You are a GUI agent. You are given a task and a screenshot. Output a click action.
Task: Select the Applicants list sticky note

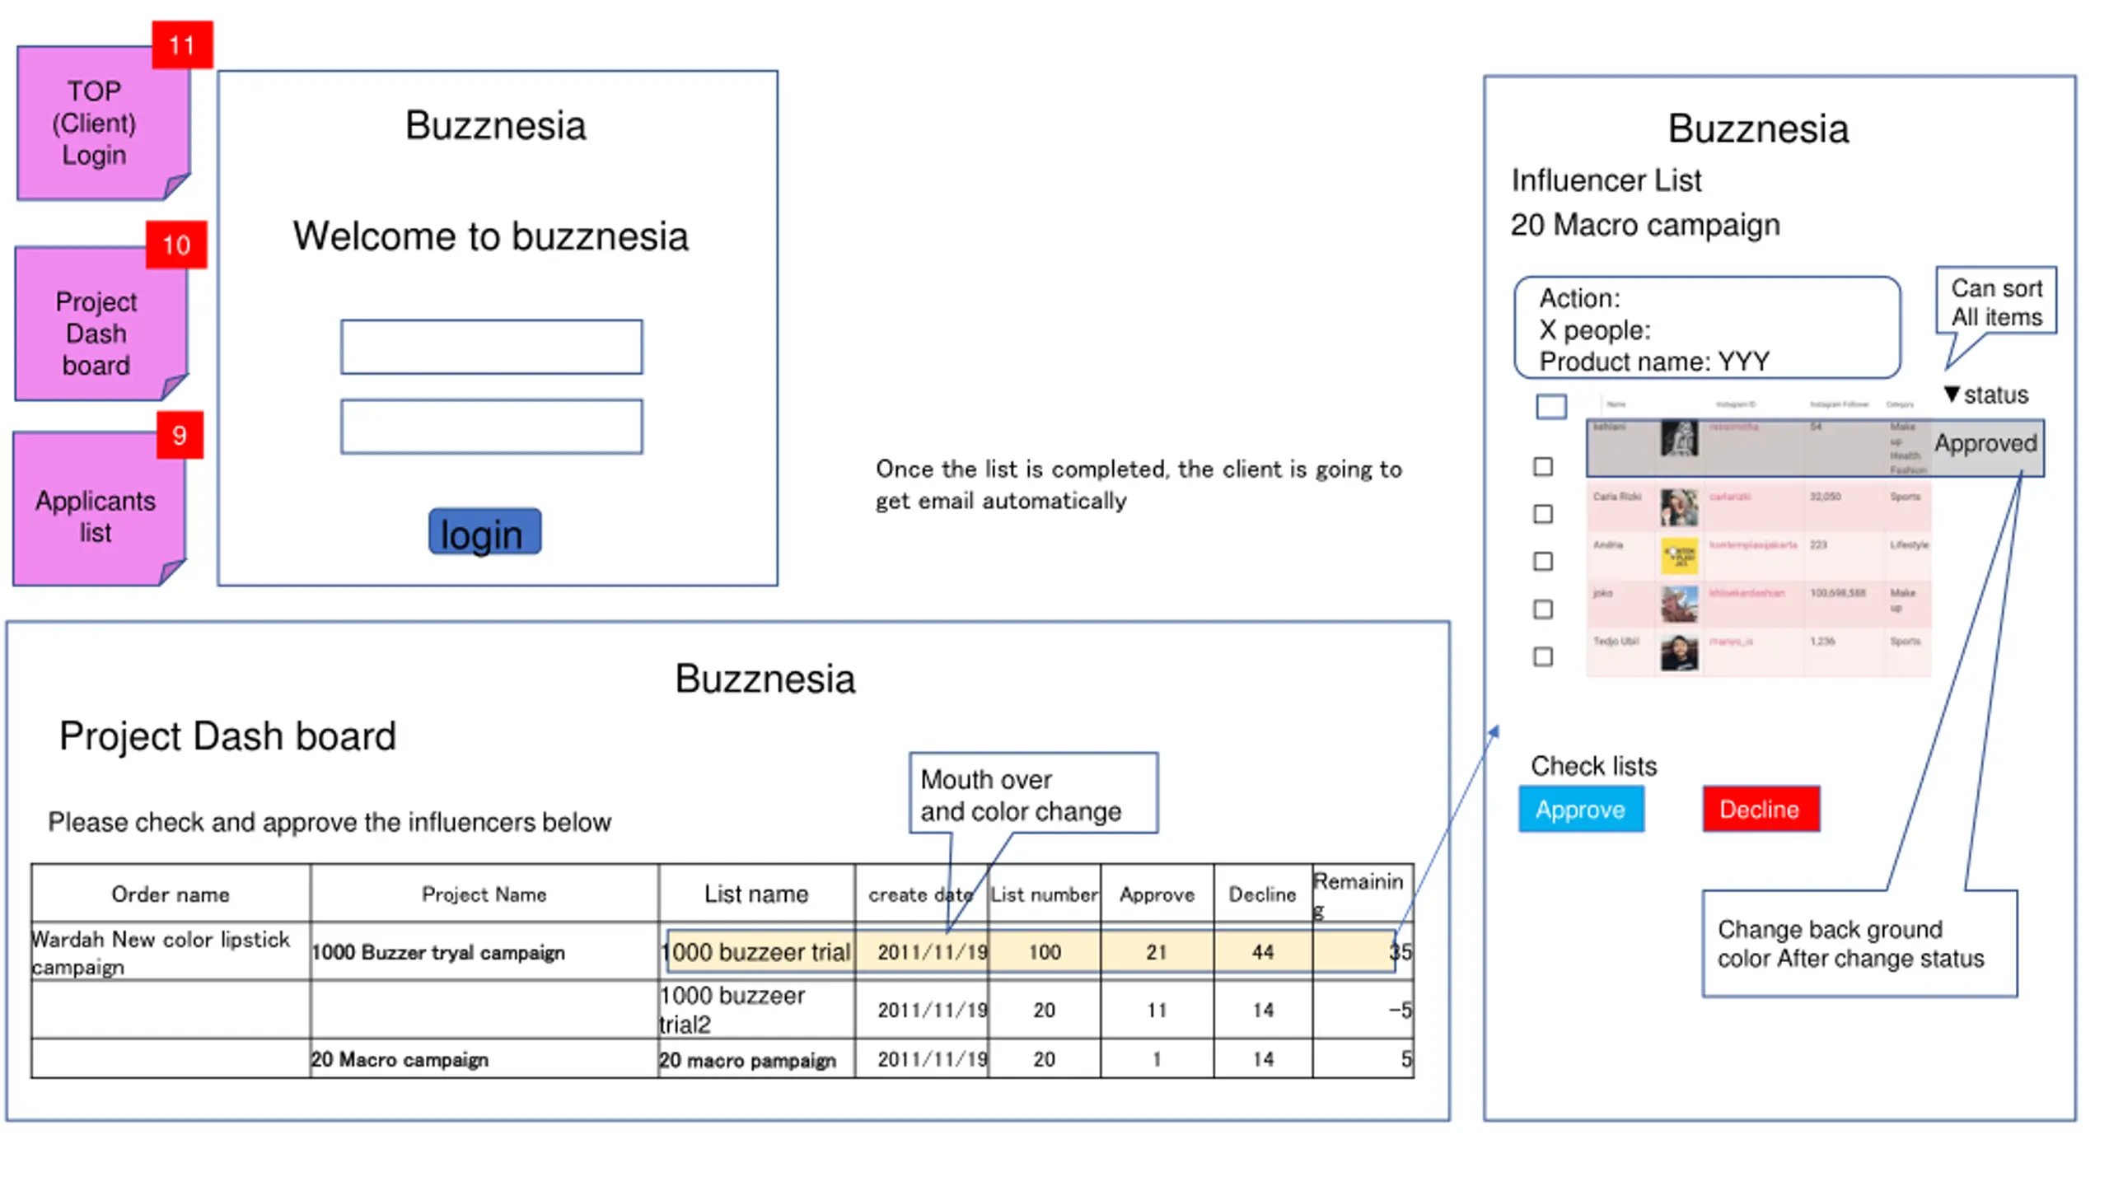click(x=99, y=509)
